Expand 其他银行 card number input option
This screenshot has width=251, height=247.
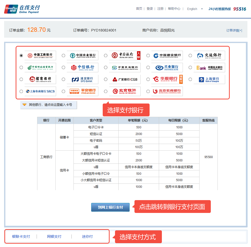pyautogui.click(x=48, y=105)
